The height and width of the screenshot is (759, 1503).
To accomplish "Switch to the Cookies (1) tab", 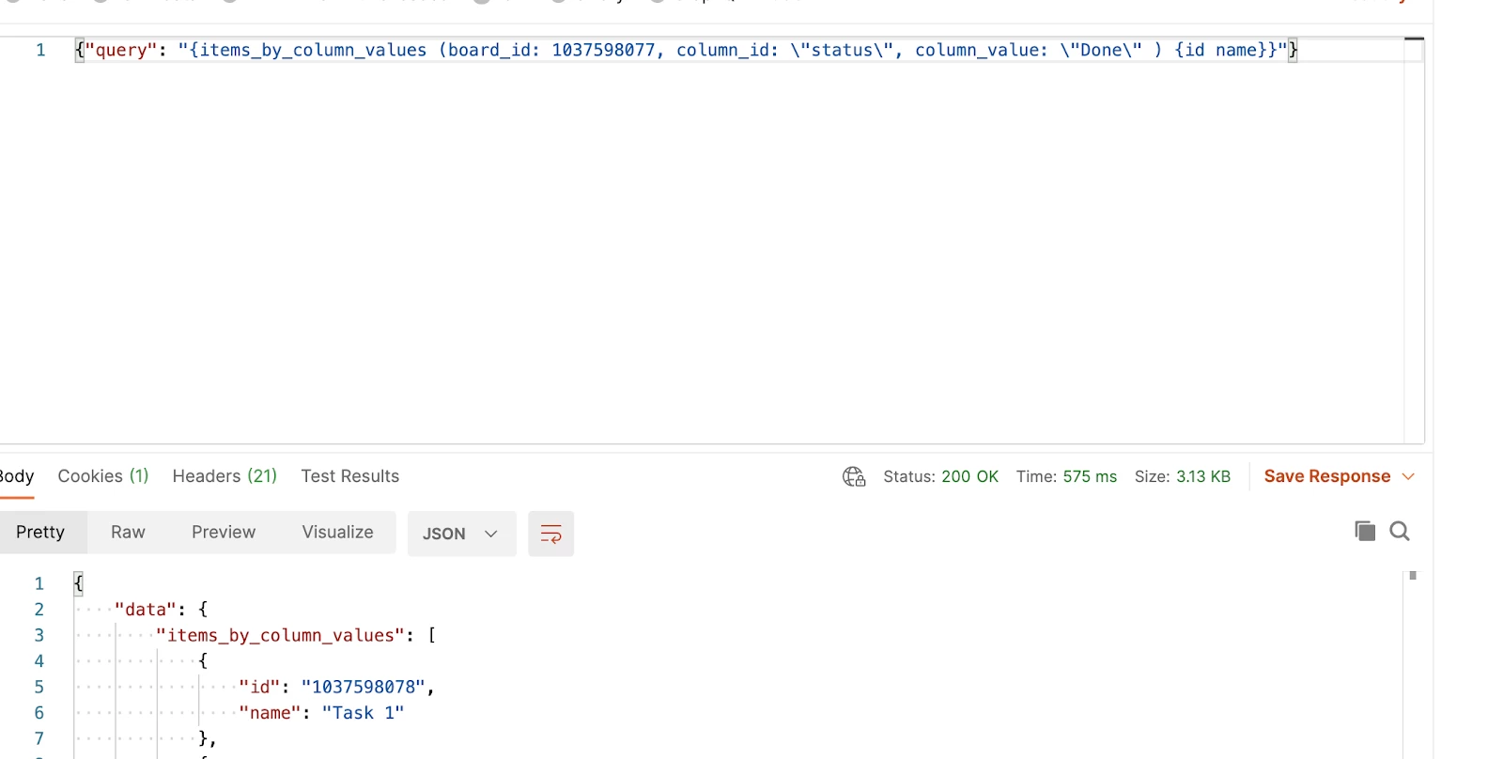I will [x=103, y=476].
